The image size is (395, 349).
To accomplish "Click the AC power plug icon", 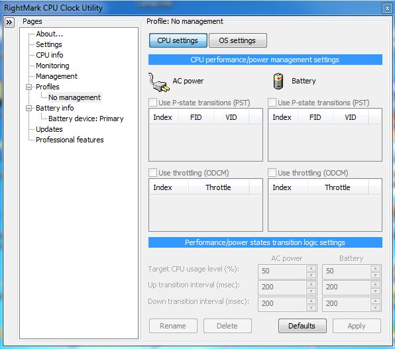I will pyautogui.click(x=158, y=82).
